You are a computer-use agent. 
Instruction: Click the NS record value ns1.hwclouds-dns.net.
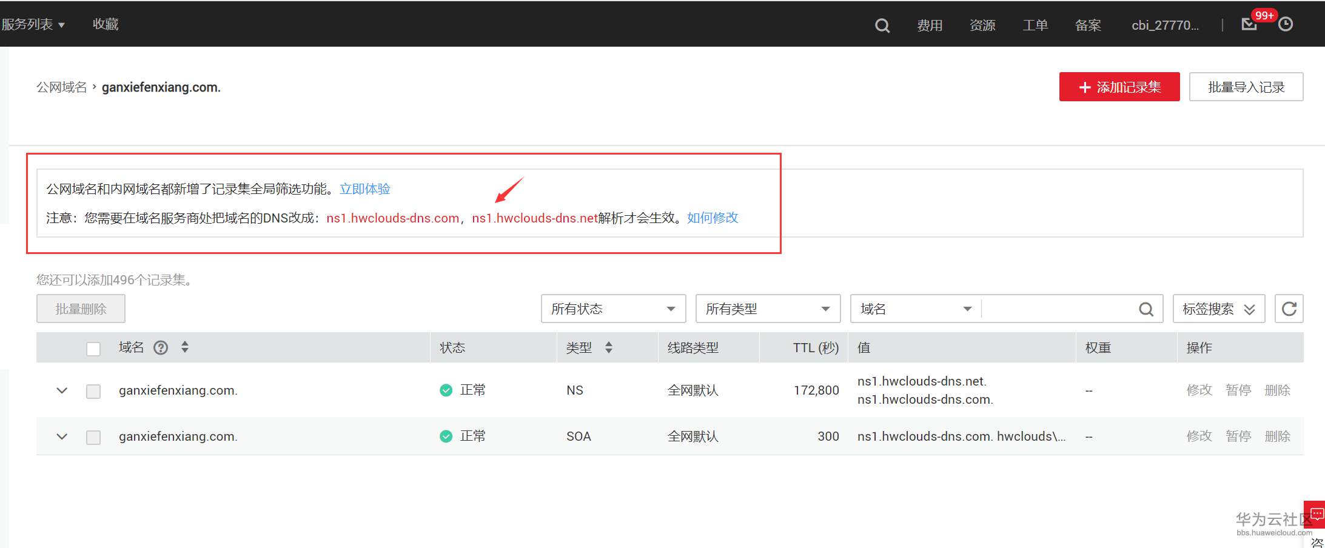point(922,381)
